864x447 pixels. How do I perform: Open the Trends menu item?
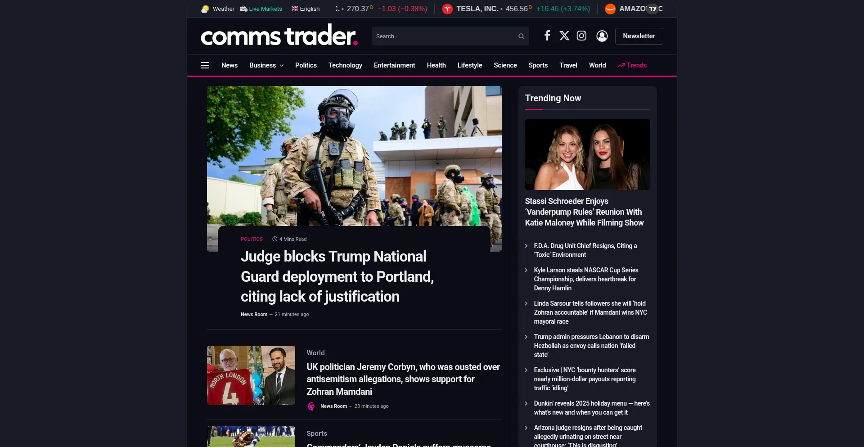(x=632, y=65)
